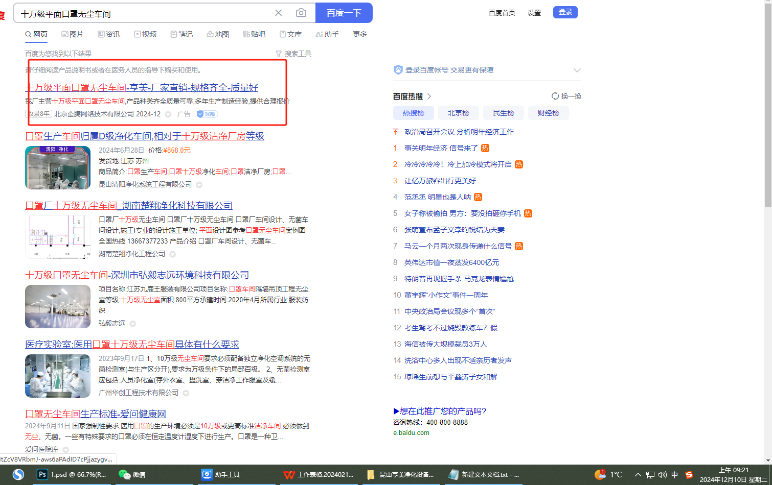Click the refresh 换一换 icon
Viewport: 772px width, 485px height.
555,96
